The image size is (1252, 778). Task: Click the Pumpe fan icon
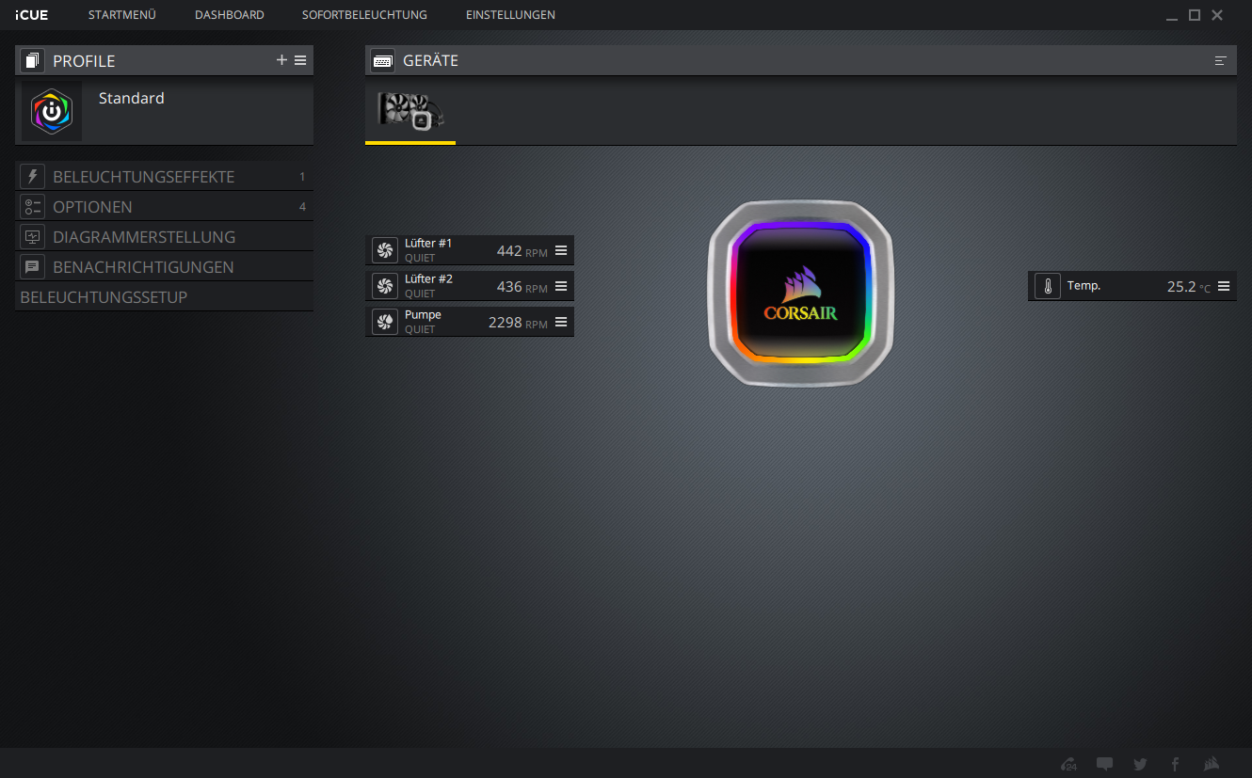(385, 322)
